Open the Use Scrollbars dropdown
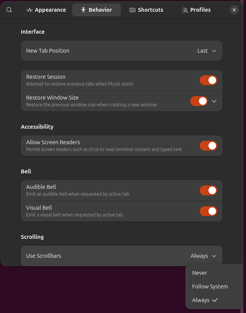Screen dimensions: 246x313 pos(204,256)
